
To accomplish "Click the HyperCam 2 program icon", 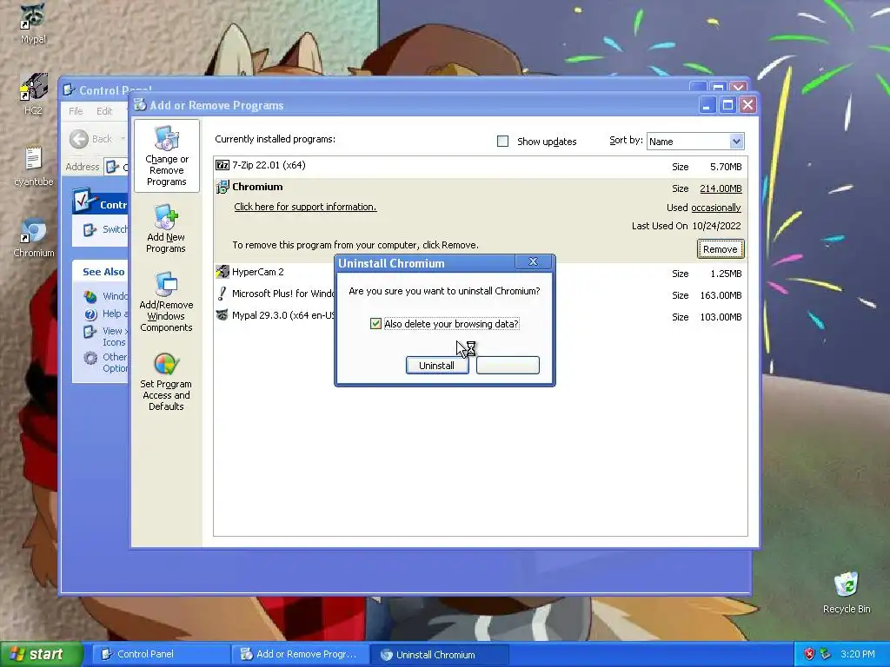I will click(222, 272).
